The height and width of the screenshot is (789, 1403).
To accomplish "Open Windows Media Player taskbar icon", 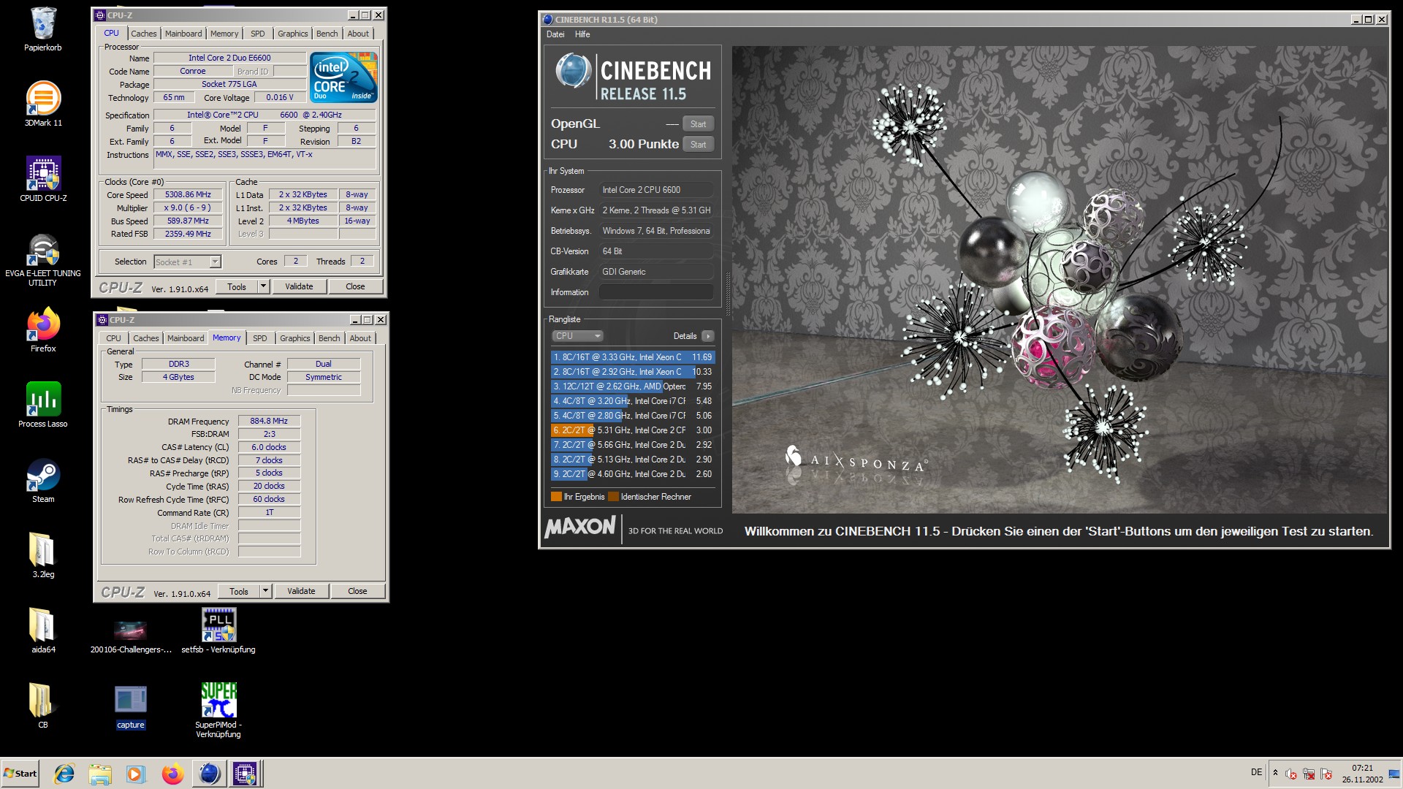I will [136, 774].
